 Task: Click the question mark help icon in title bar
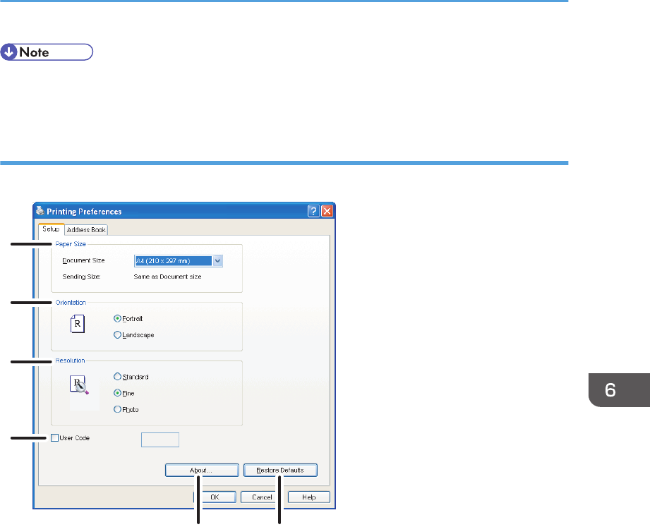click(x=313, y=212)
